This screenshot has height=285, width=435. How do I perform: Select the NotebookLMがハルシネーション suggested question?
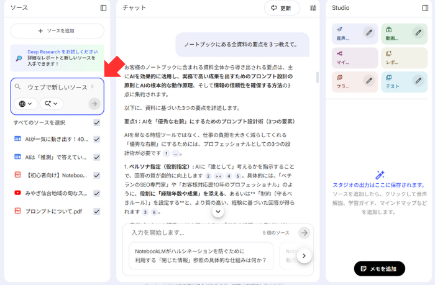(x=201, y=256)
